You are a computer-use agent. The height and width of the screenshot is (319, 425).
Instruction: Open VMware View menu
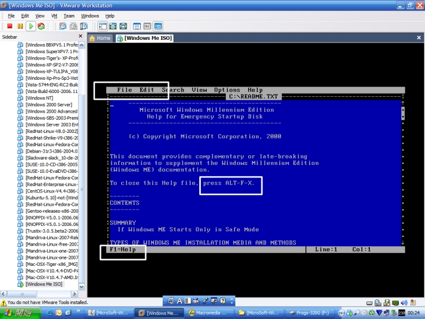point(40,16)
